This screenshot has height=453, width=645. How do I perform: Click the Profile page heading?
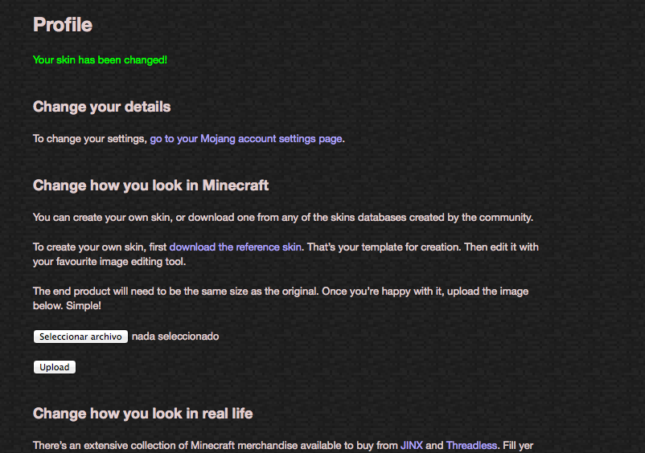(x=63, y=25)
